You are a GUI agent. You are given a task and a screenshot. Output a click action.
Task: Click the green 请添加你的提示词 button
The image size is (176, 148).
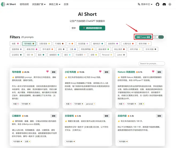[x=92, y=28]
